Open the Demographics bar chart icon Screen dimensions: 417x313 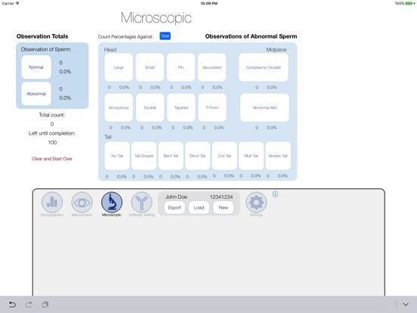[x=52, y=203]
